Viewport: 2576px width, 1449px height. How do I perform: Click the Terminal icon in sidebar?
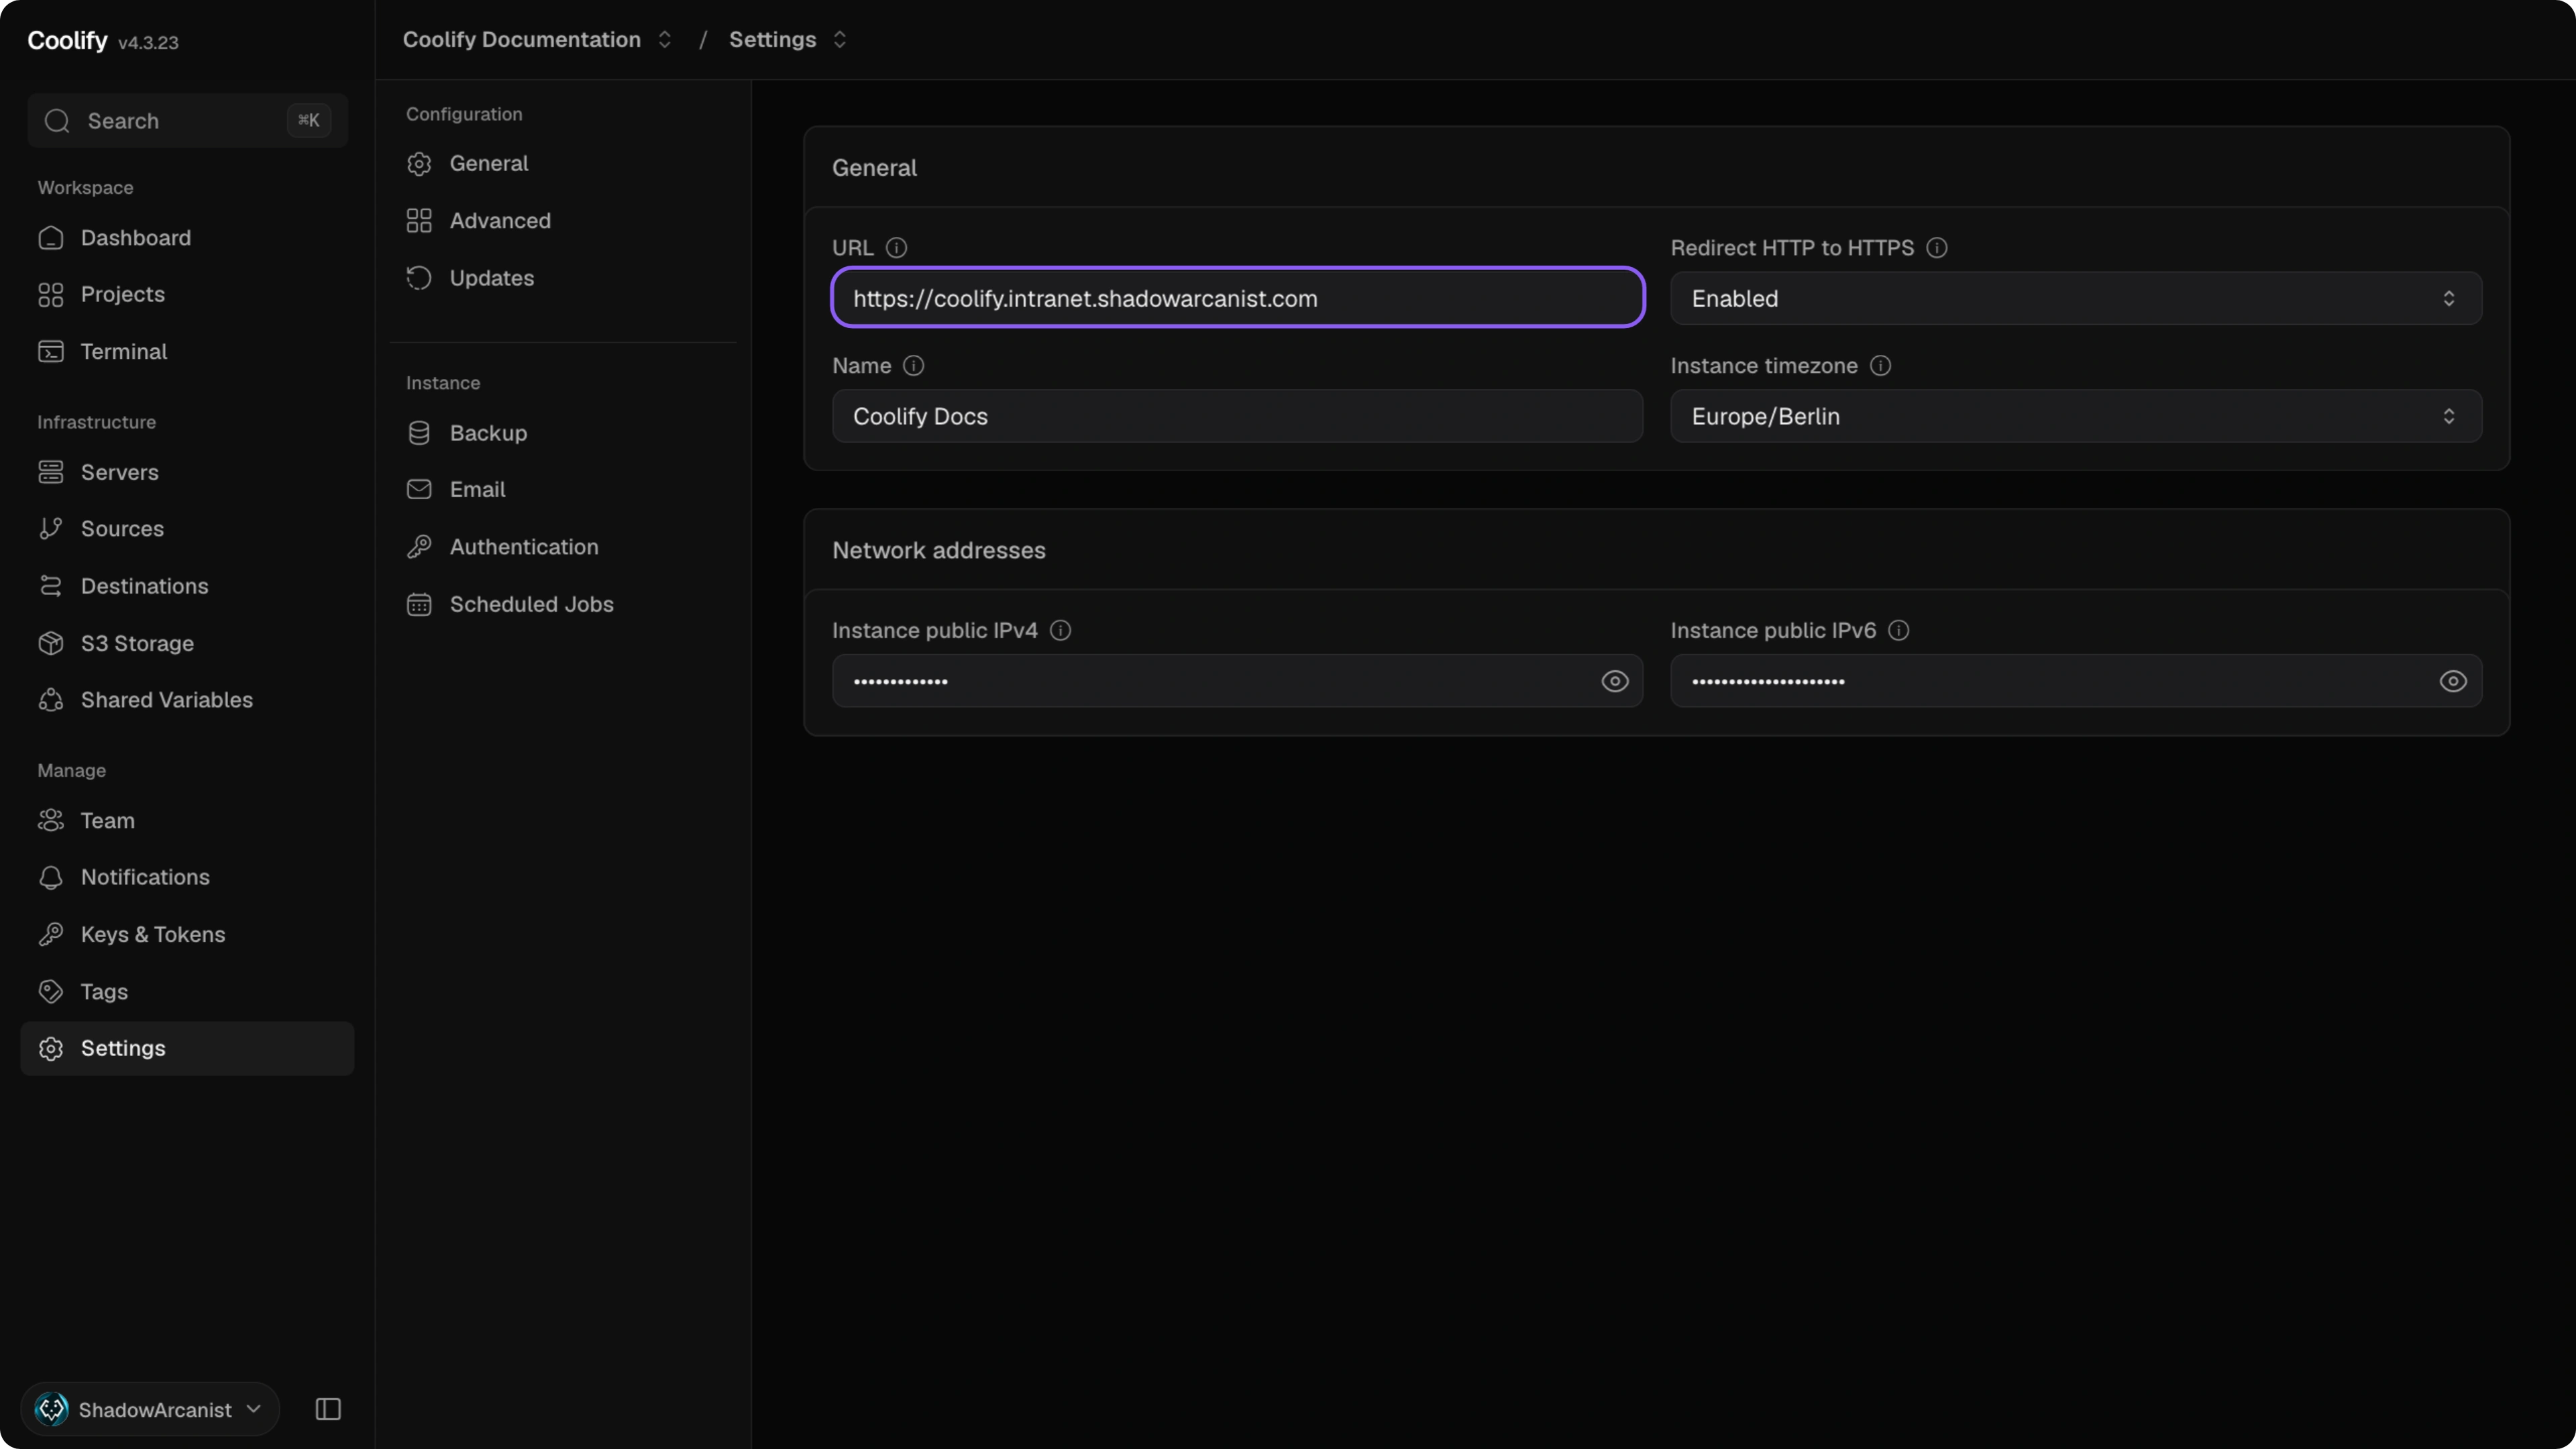[x=51, y=352]
